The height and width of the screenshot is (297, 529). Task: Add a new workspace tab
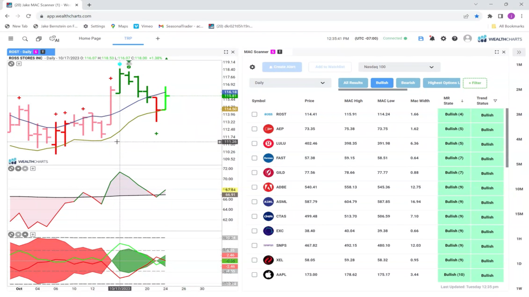click(x=158, y=38)
